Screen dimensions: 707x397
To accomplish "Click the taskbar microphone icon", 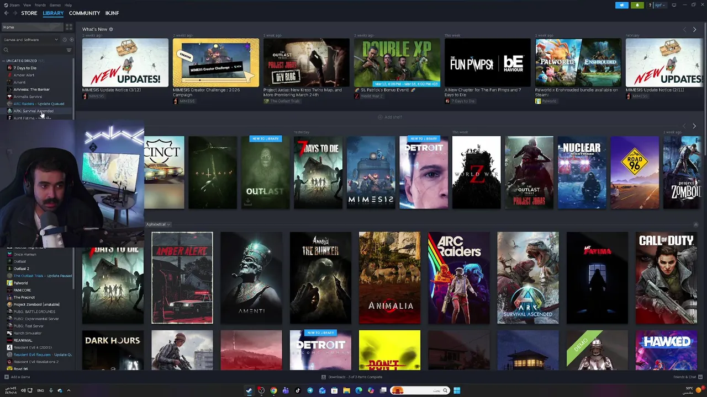I will pyautogui.click(x=51, y=390).
